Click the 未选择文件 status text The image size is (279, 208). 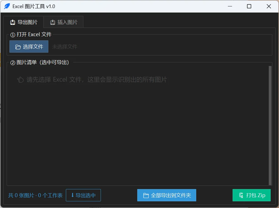pyautogui.click(x=64, y=47)
